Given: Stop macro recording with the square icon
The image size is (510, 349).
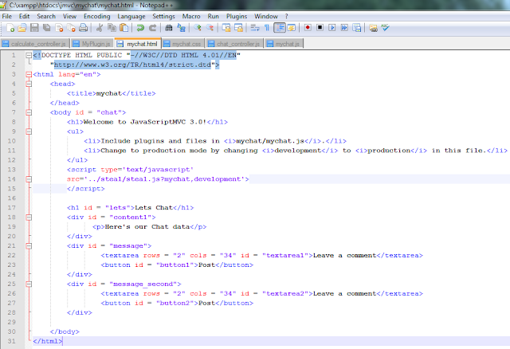Looking at the screenshot, I should click(320, 28).
